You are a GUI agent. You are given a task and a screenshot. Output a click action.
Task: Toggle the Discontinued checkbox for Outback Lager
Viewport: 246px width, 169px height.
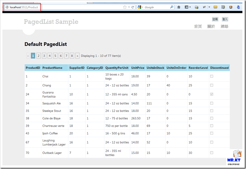pyautogui.click(x=211, y=152)
